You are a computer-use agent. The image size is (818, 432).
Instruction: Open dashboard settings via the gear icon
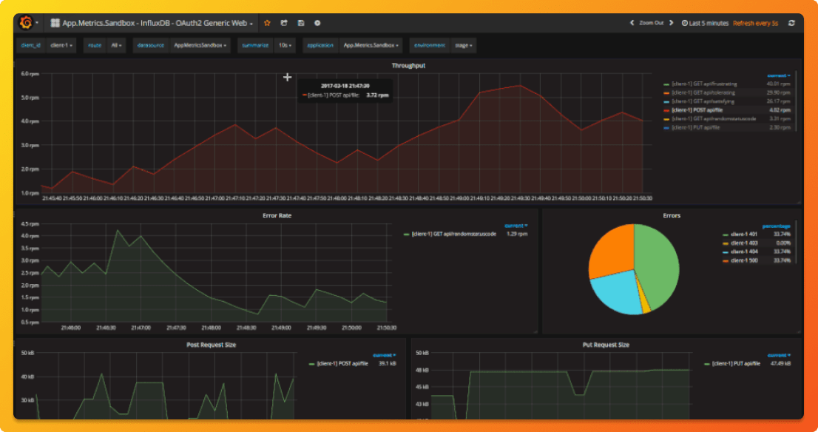point(317,23)
